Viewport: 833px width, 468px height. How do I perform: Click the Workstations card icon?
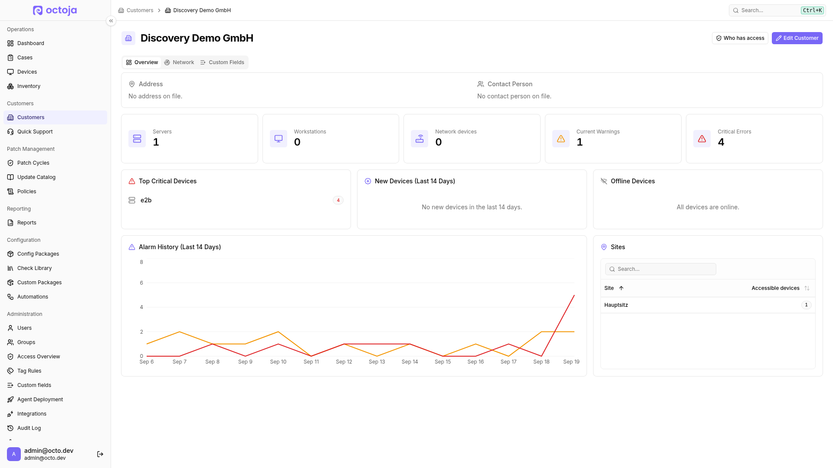(279, 139)
